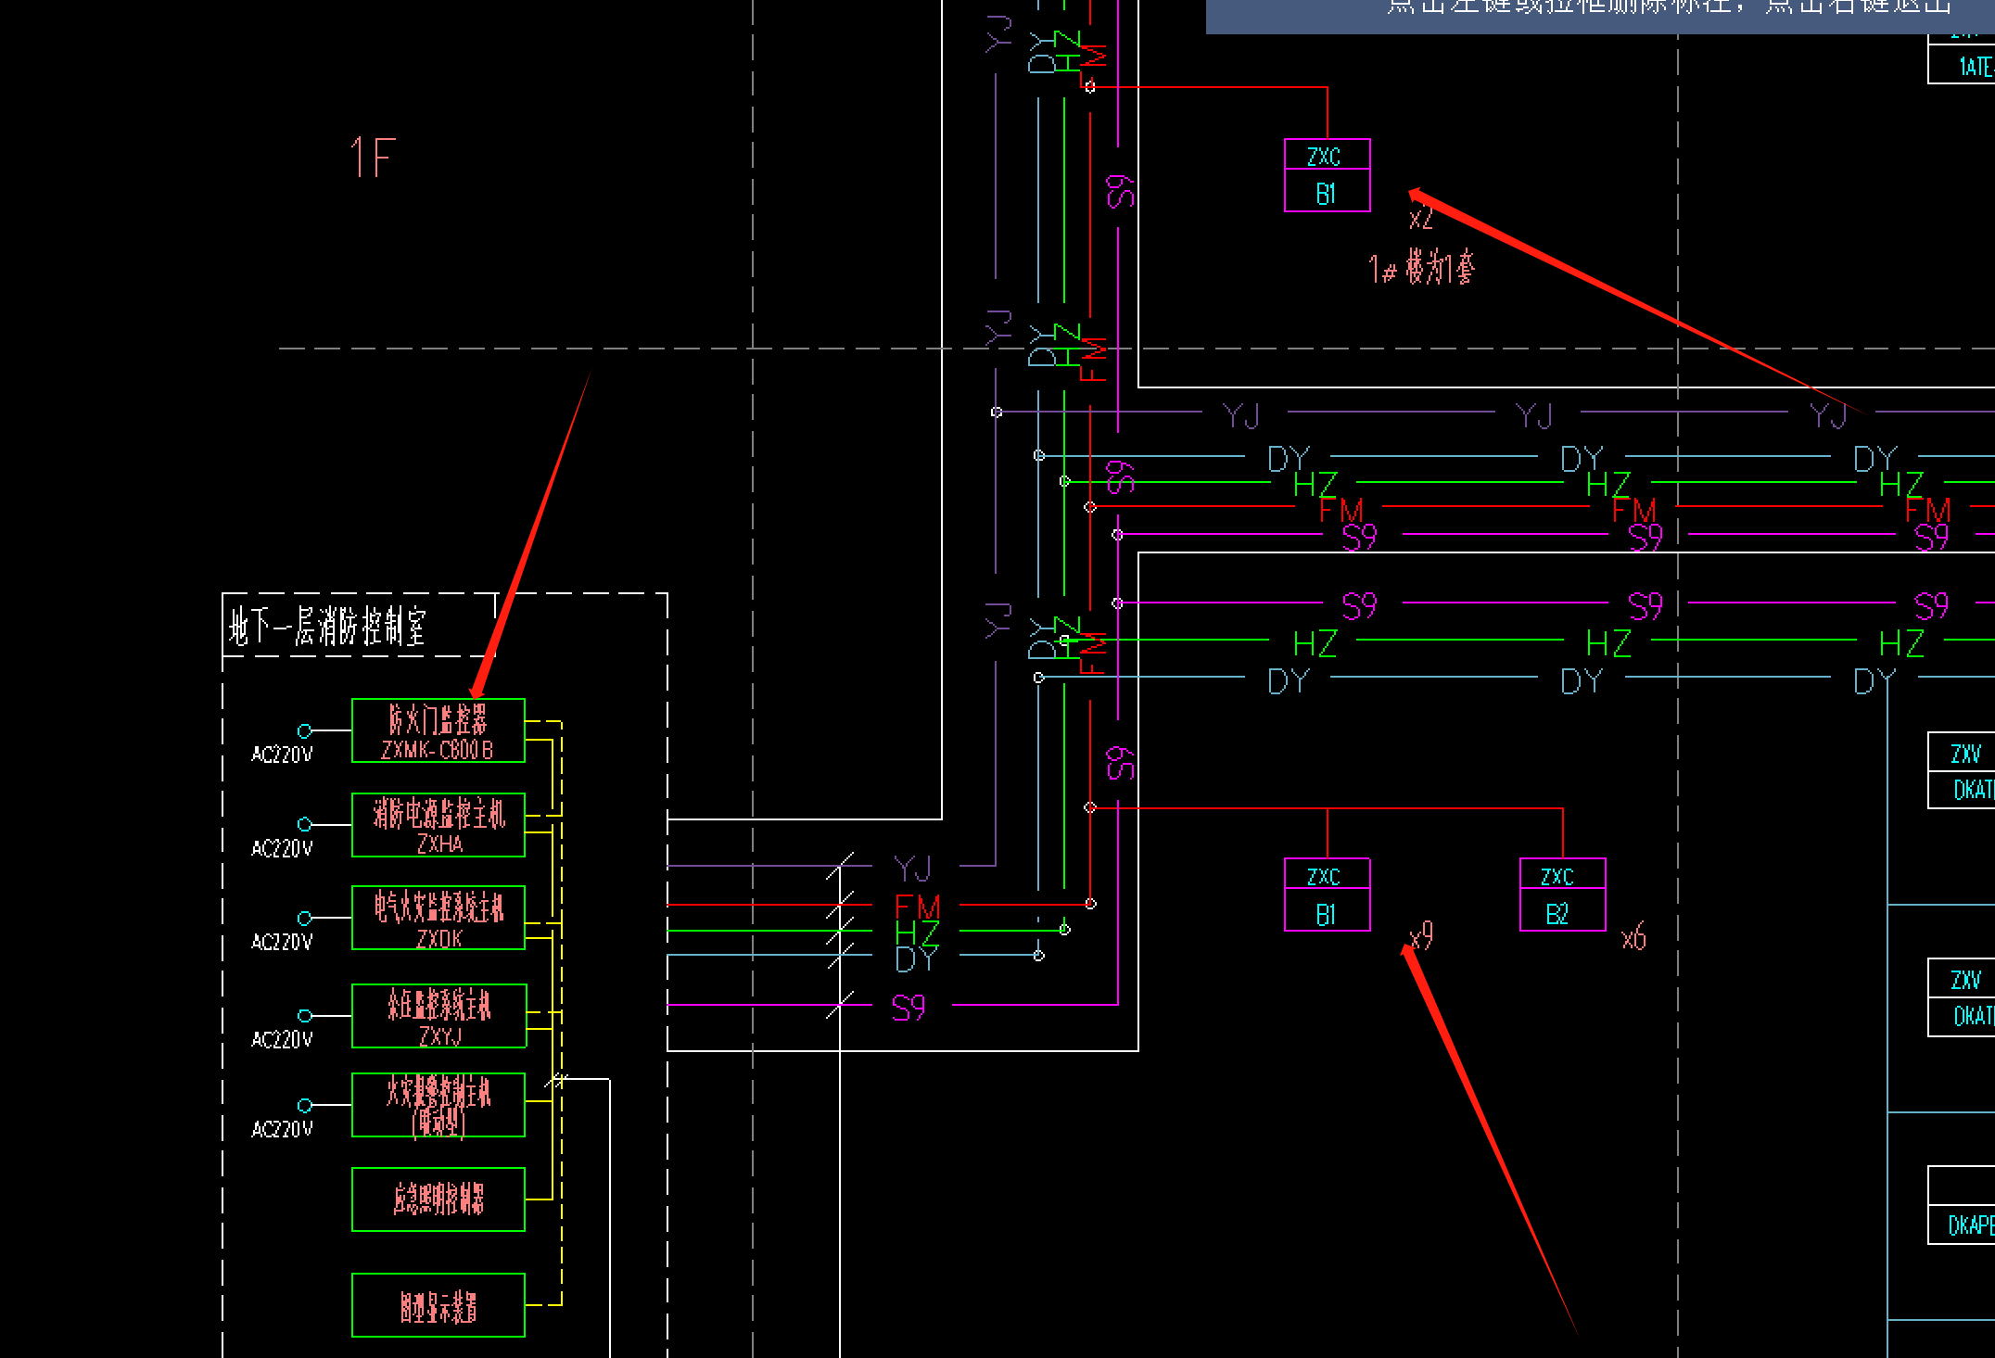
Task: Click the blue prompt banner at top
Action: pyautogui.click(x=1600, y=15)
